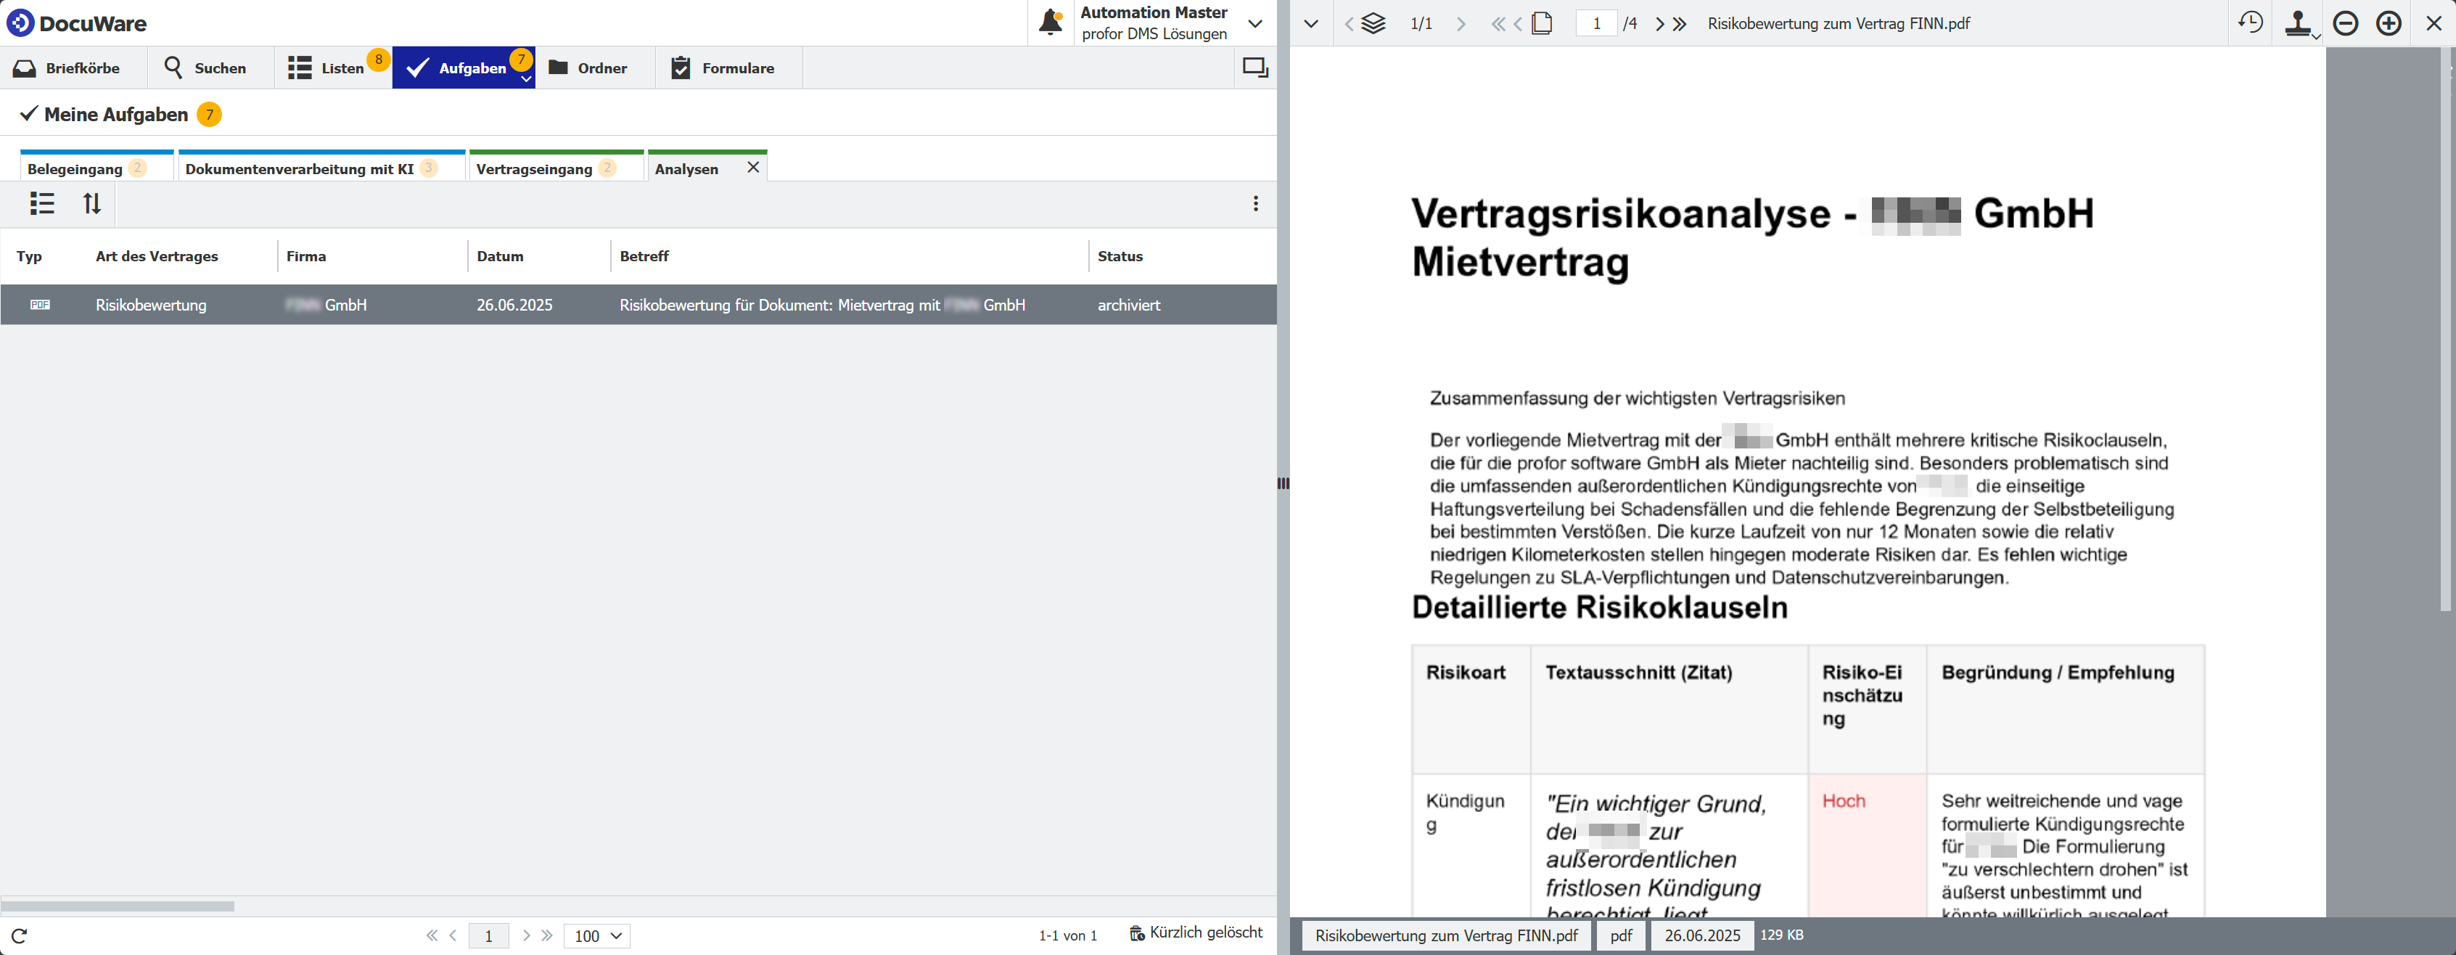
Task: Zoom in the document with plus icon
Action: point(2389,23)
